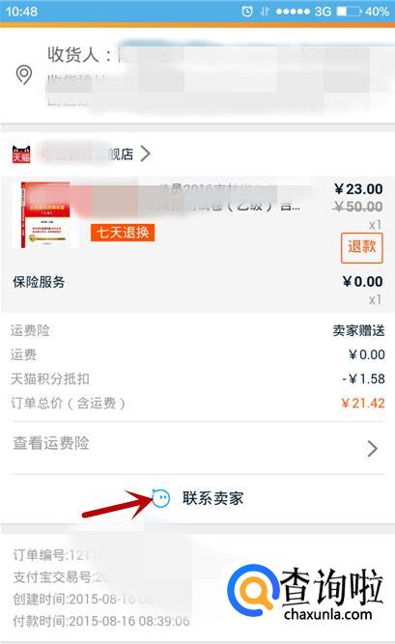Tap the 天猫积分抵扣 row

[197, 378]
